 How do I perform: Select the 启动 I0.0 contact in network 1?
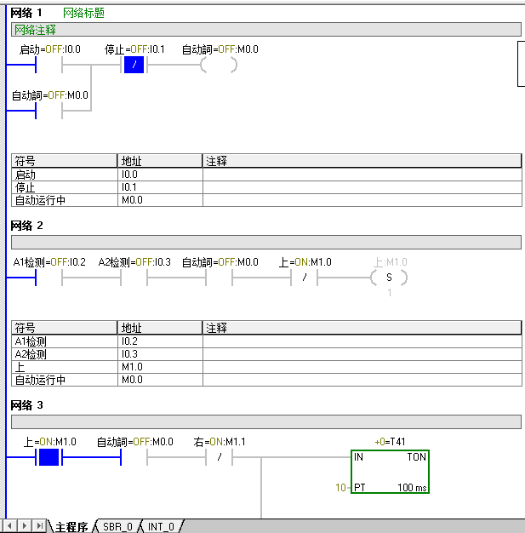(x=49, y=65)
